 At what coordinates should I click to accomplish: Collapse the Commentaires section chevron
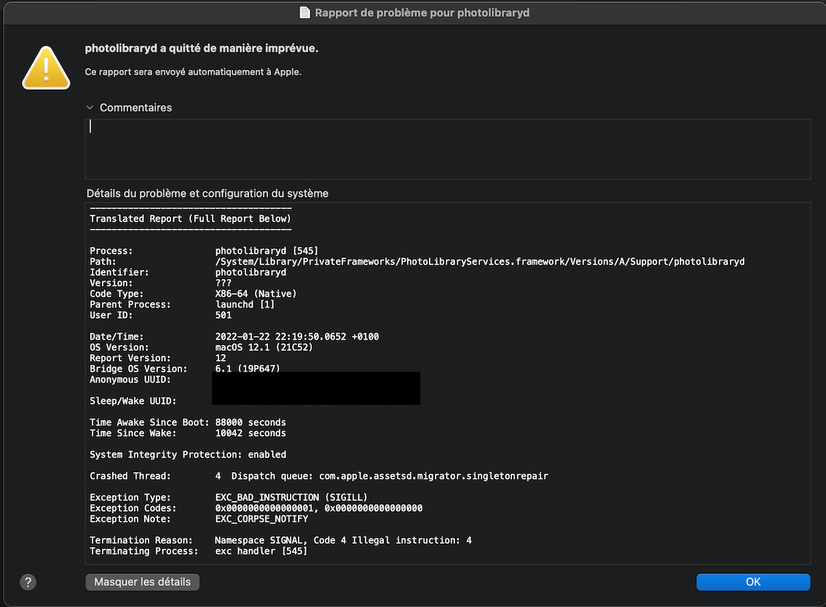(x=90, y=108)
